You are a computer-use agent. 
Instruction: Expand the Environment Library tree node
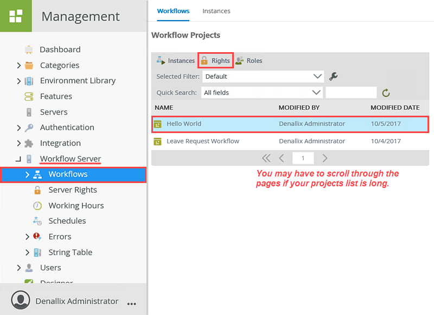coord(18,81)
